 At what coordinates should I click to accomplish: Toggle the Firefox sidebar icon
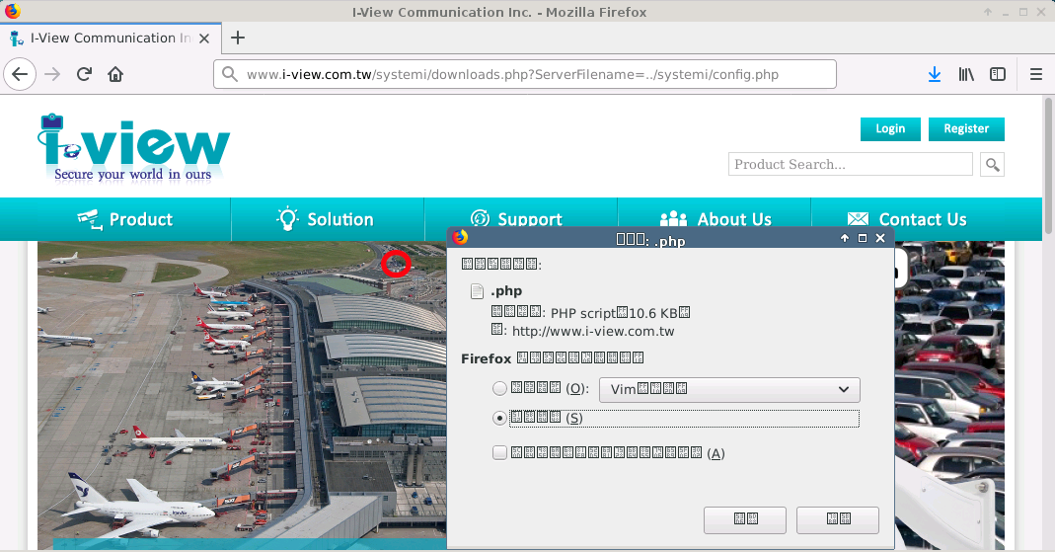(998, 74)
